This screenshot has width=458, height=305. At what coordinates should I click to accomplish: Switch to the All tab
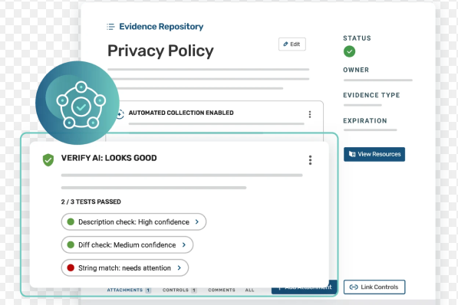[x=250, y=290]
